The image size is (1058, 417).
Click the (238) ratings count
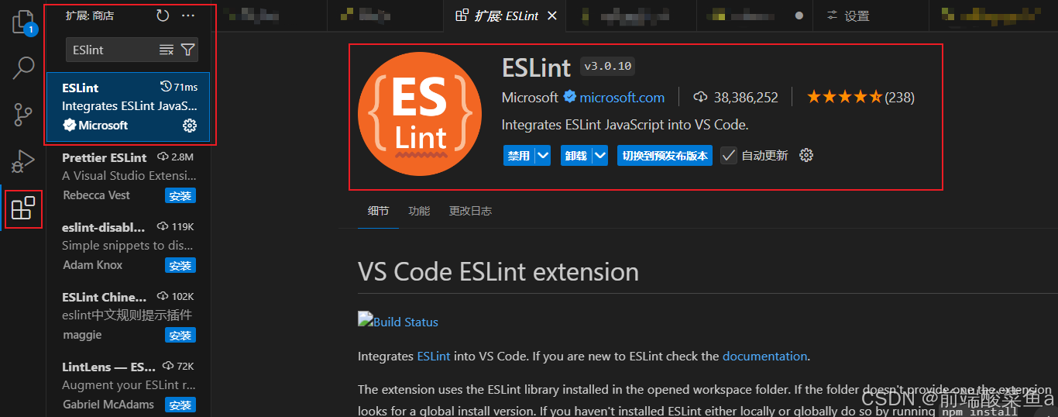click(900, 97)
